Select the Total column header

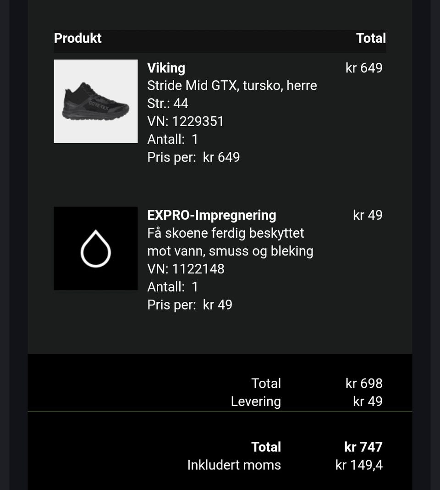coord(371,38)
